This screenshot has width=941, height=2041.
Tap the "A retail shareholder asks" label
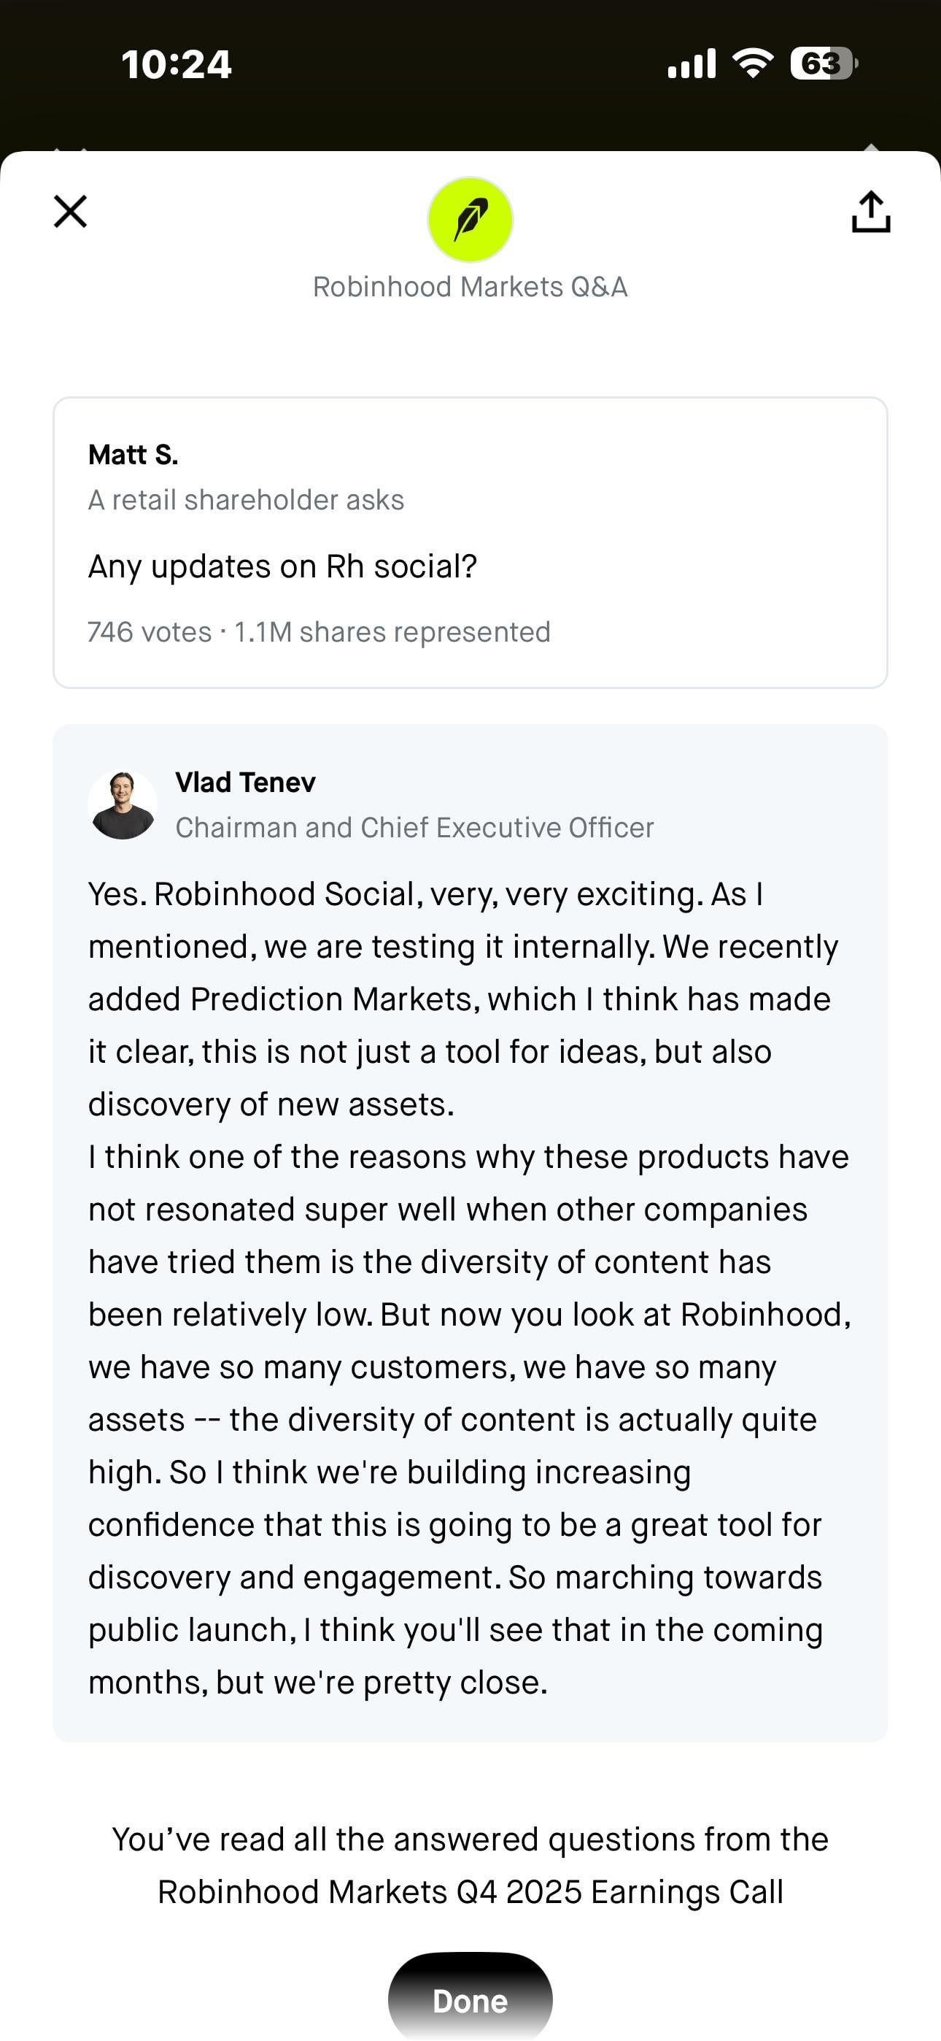(x=246, y=500)
